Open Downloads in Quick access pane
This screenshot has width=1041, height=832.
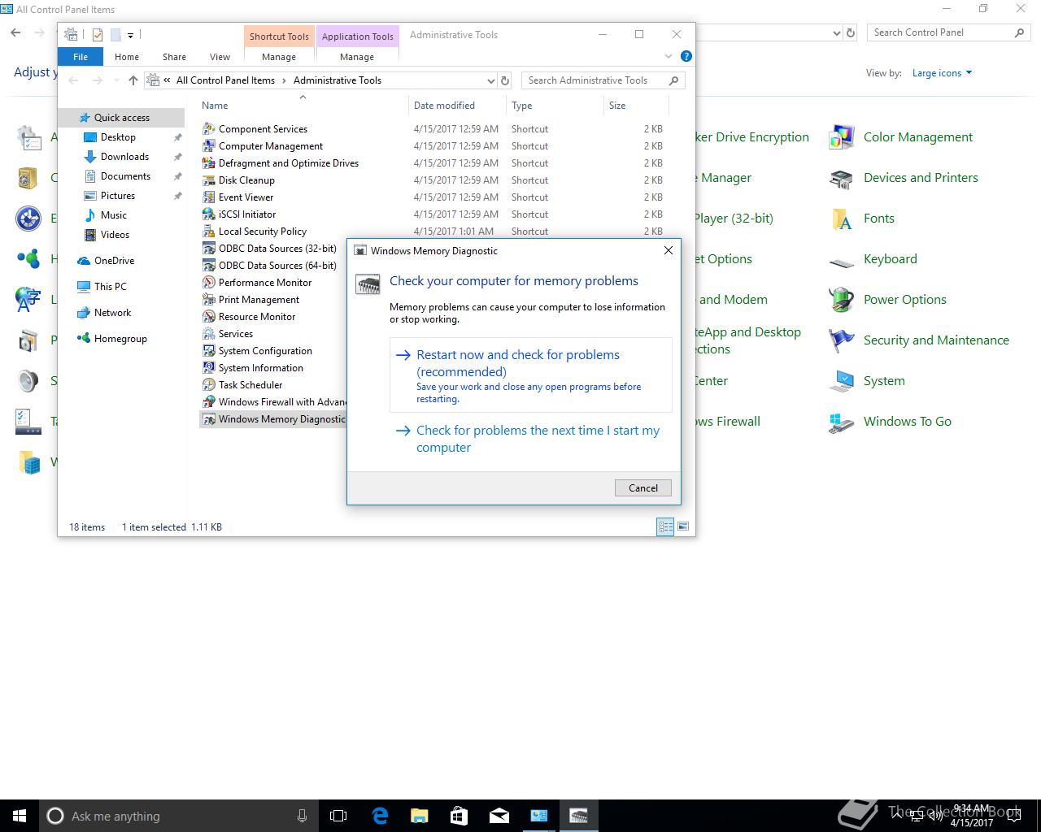pos(124,157)
